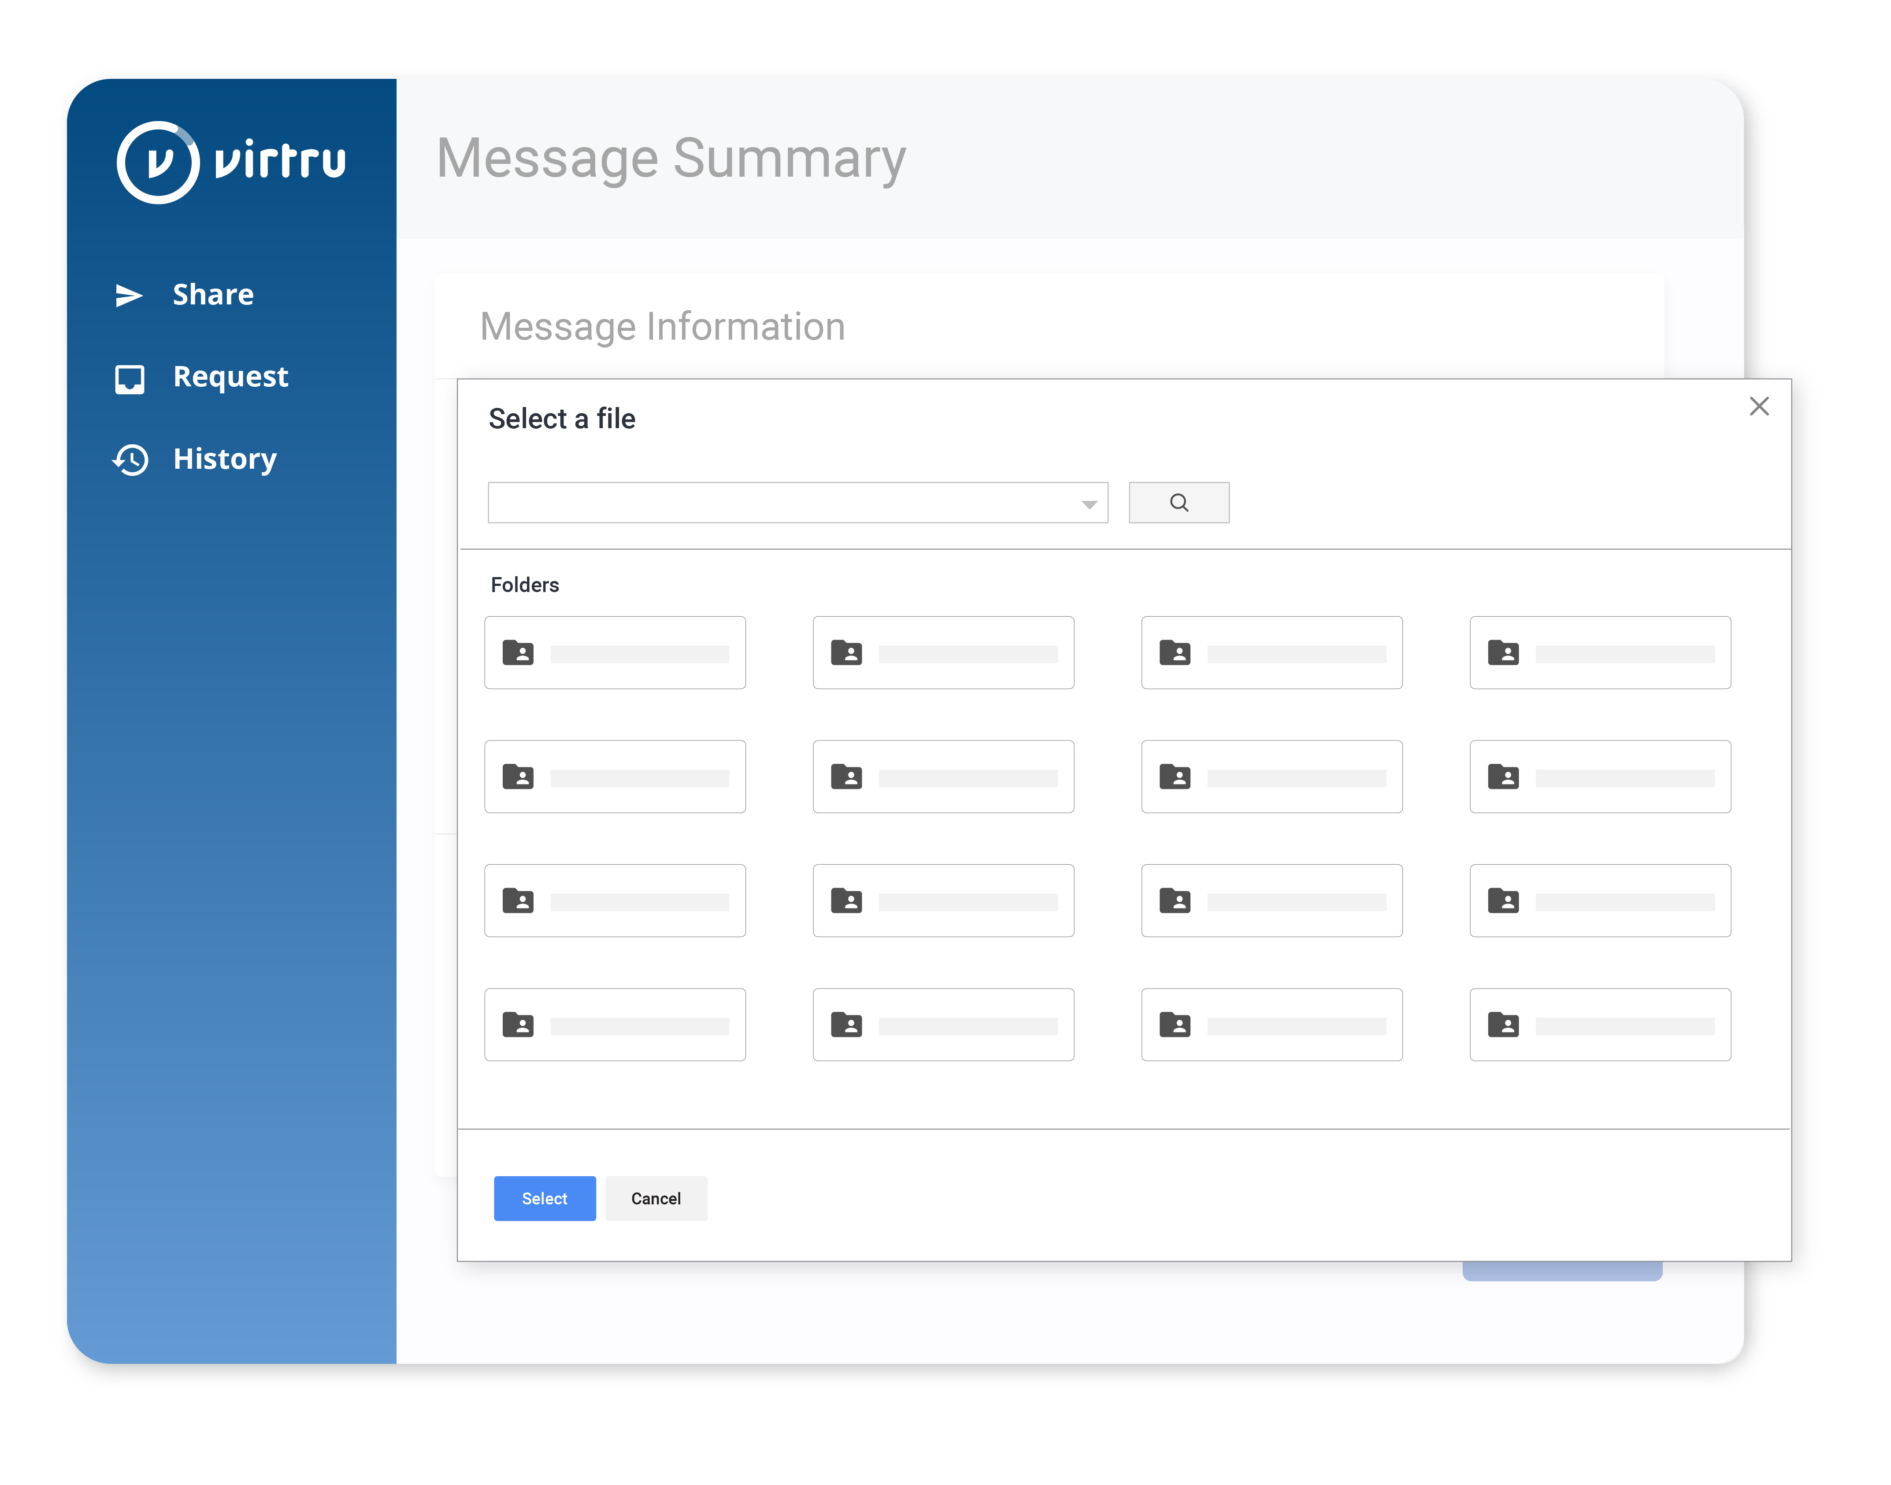Click the Virtru logo icon
The width and height of the screenshot is (1891, 1485).
(x=158, y=163)
